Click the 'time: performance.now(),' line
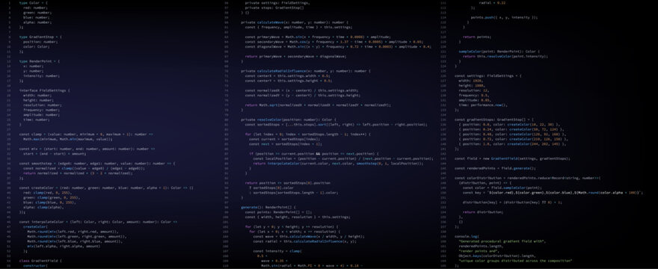The image size is (658, 269). tap(483, 105)
